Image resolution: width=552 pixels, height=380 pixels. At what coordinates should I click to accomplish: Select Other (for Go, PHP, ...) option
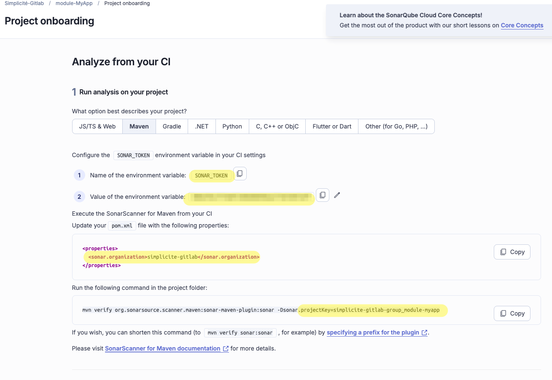click(396, 126)
